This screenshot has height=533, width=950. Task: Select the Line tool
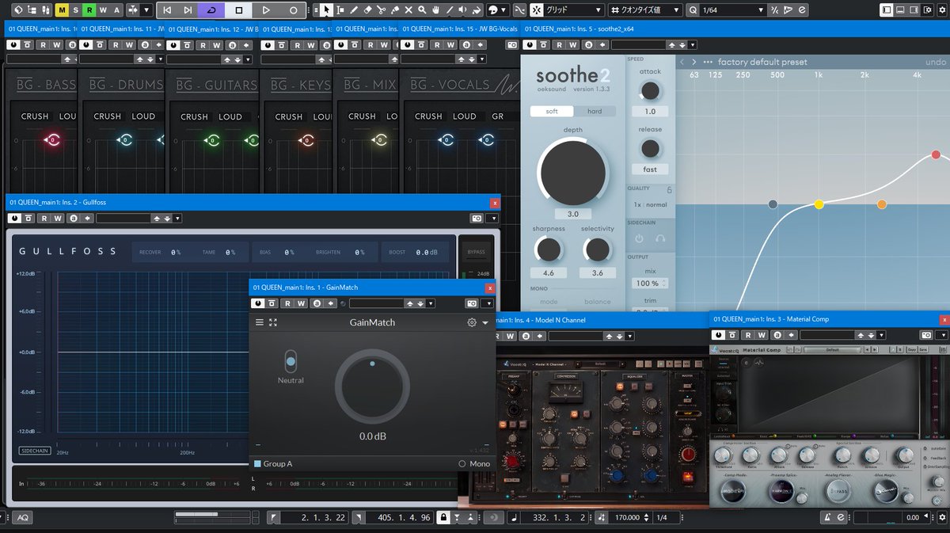tap(450, 10)
